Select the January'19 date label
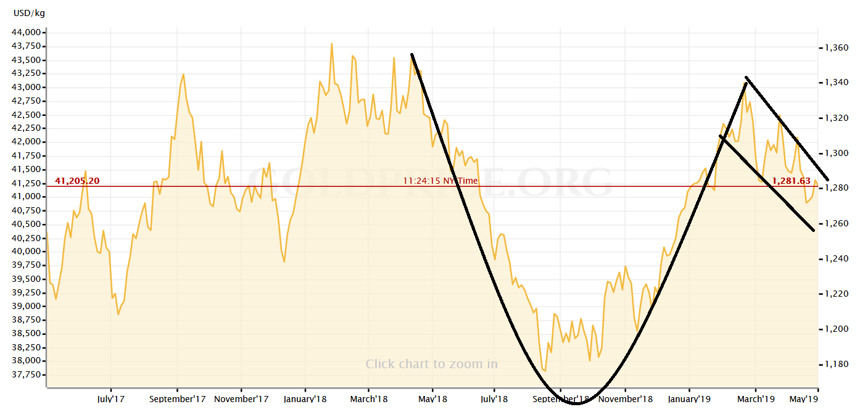Image resolution: width=860 pixels, height=420 pixels. (689, 399)
